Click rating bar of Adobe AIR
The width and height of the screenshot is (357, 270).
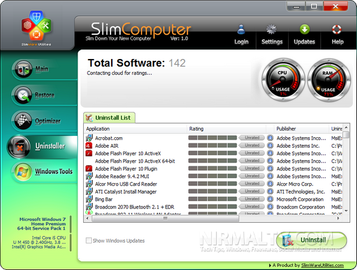coord(212,145)
